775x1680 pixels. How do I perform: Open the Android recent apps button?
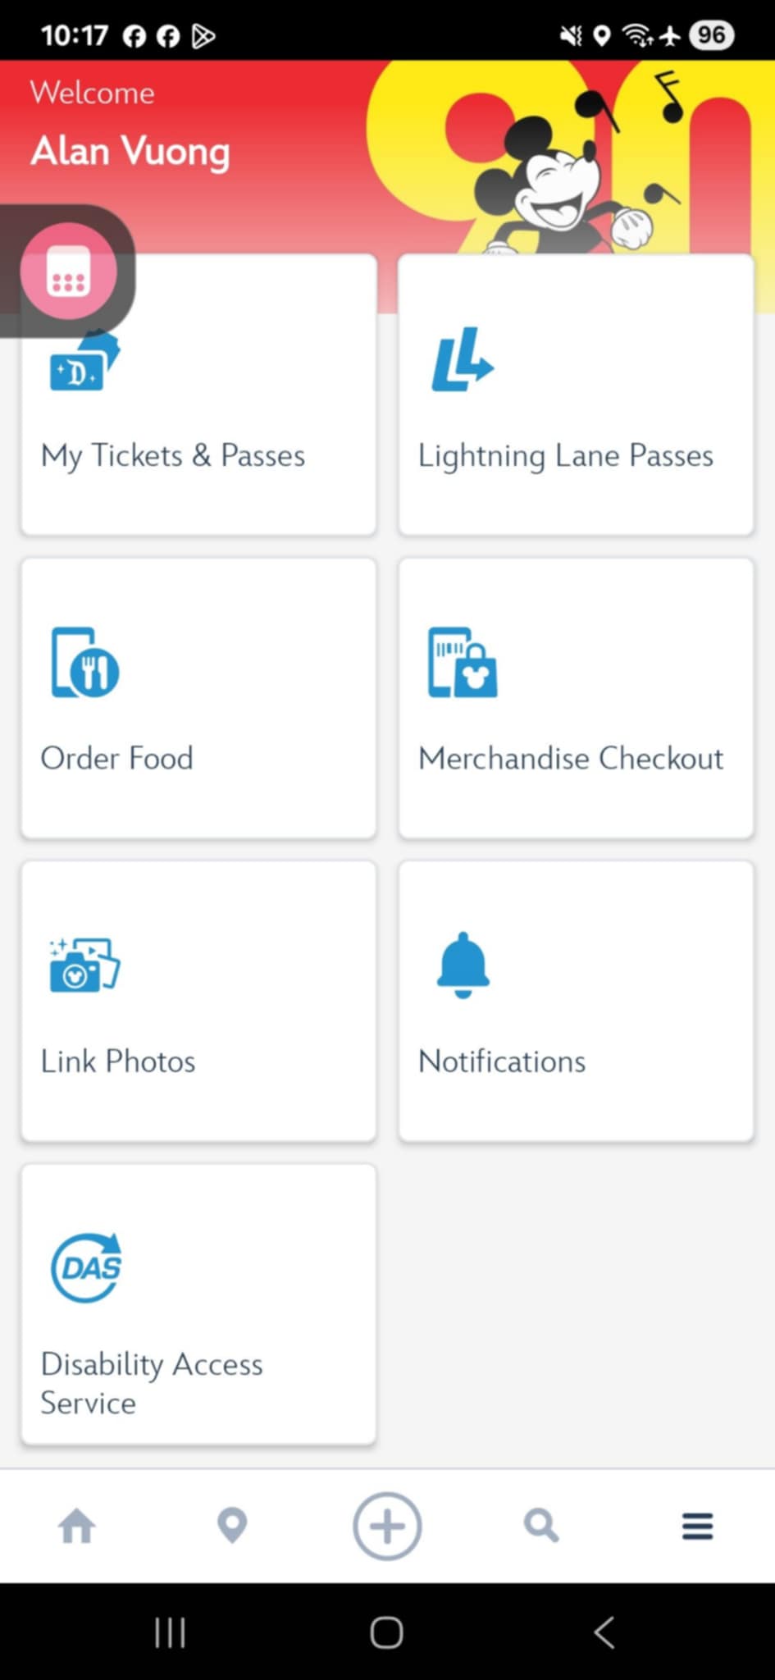pos(170,1632)
